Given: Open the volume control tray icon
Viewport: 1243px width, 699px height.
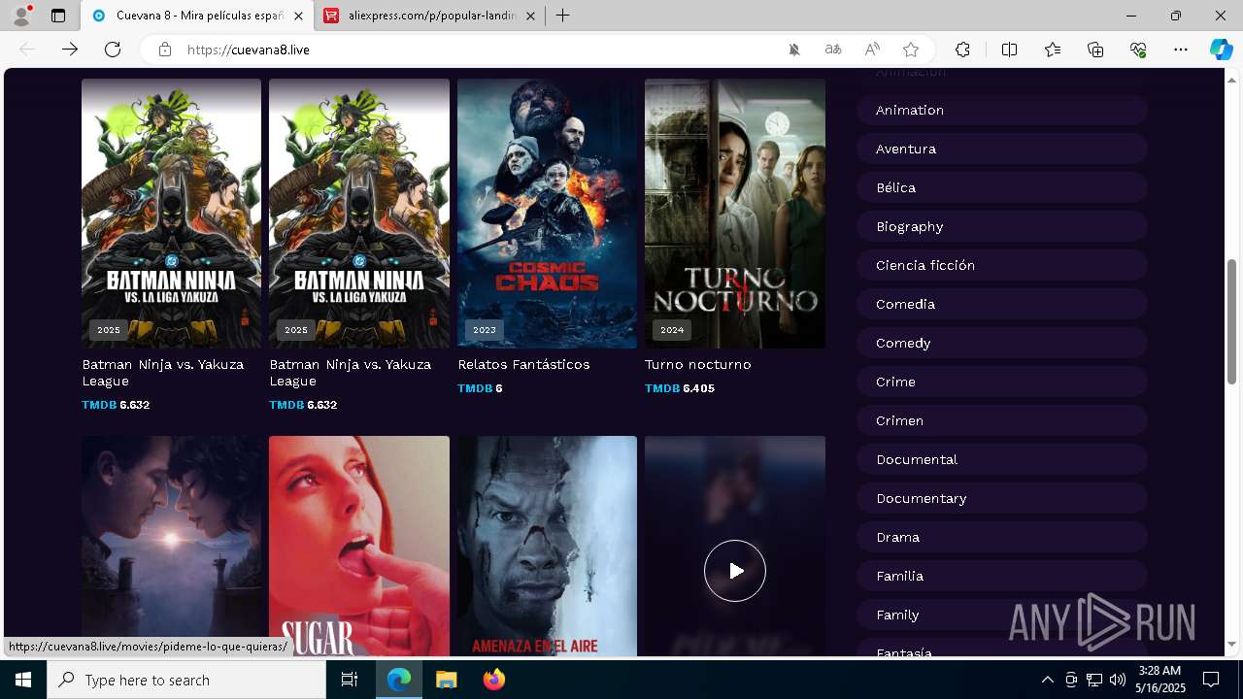Looking at the screenshot, I should 1117,680.
